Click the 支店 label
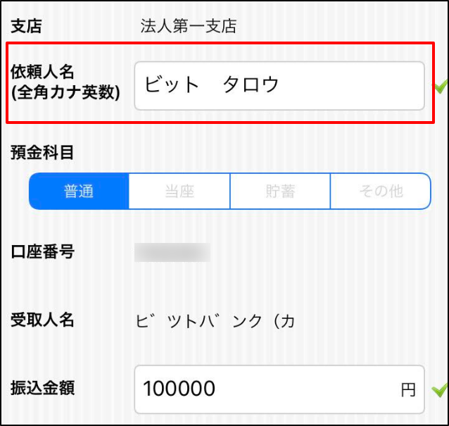 (x=26, y=26)
